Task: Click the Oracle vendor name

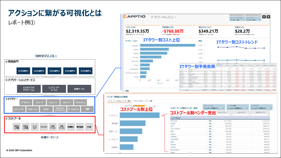Action: (173, 124)
